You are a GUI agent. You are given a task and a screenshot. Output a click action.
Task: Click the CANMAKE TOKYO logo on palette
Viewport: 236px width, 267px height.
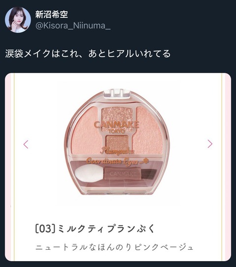(x=117, y=127)
